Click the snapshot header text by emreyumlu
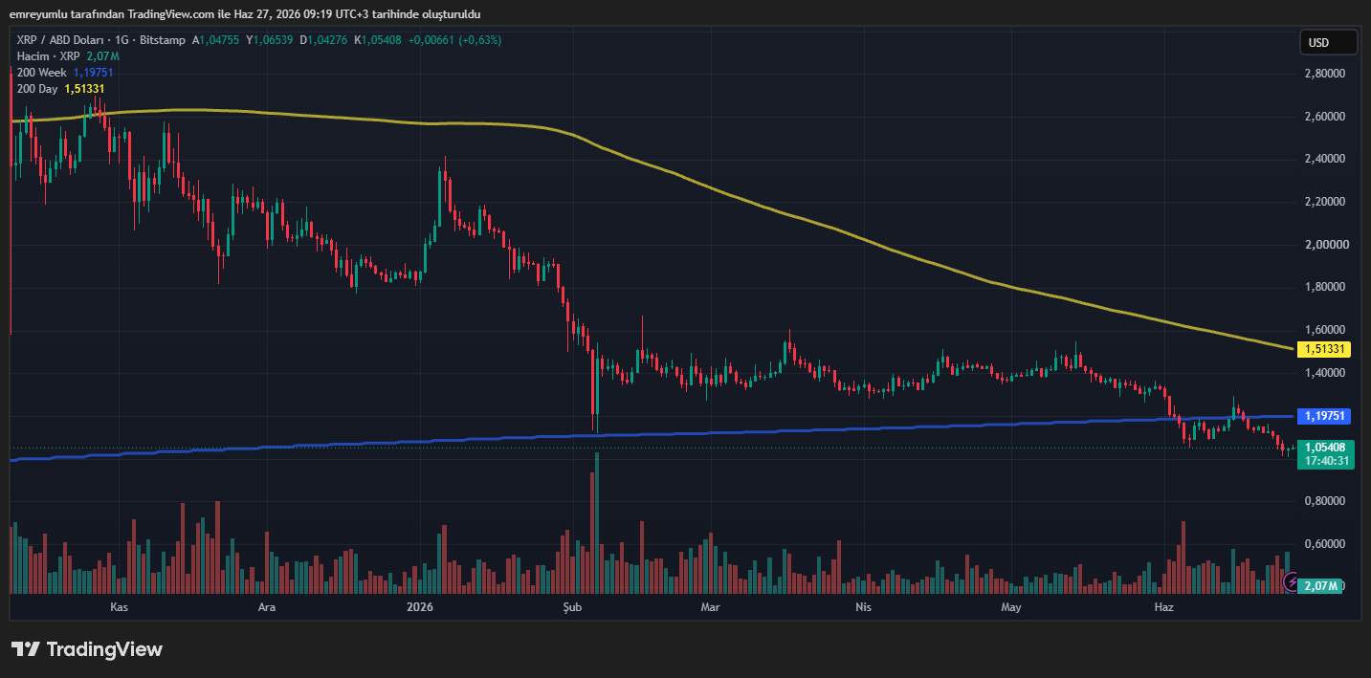The image size is (1371, 678). click(x=245, y=14)
